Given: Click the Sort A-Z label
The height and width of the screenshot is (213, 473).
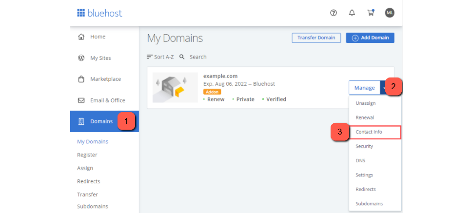Looking at the screenshot, I should (x=164, y=57).
